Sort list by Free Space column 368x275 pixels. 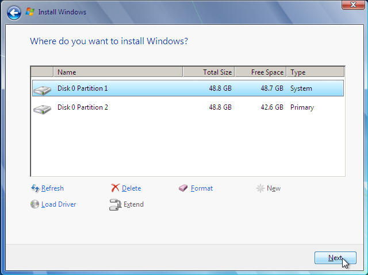pyautogui.click(x=260, y=72)
